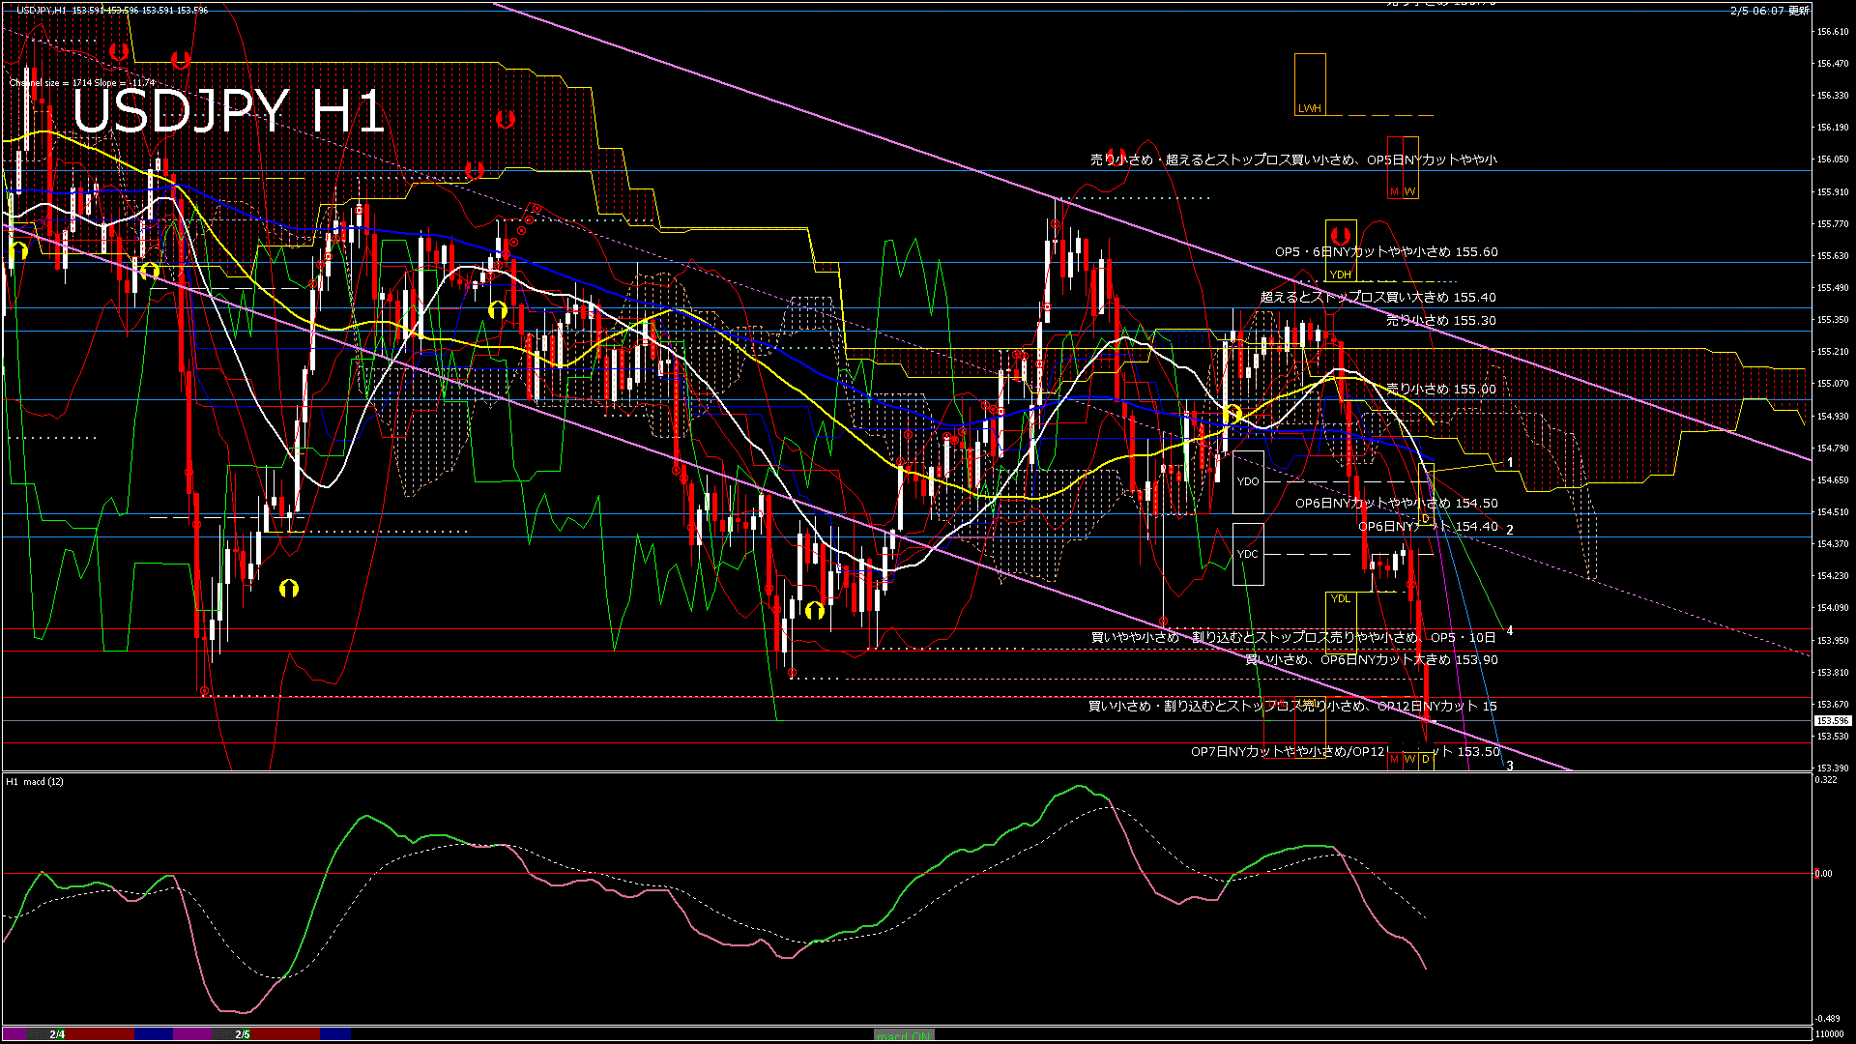Click dark red session bar right after 2/5
This screenshot has width=1856, height=1044.
[x=285, y=1034]
